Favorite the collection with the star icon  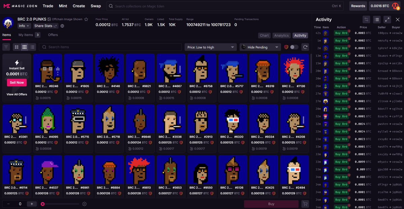[x=86, y=19]
